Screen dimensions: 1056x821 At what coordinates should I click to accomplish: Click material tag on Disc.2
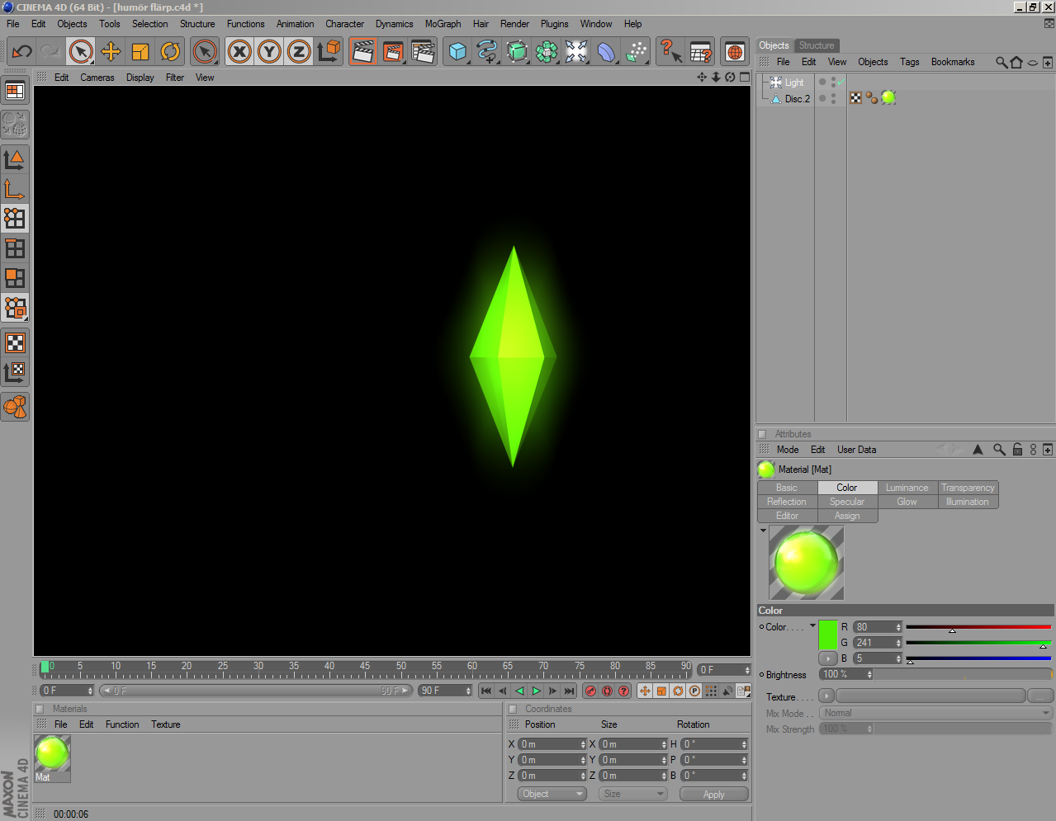(888, 97)
